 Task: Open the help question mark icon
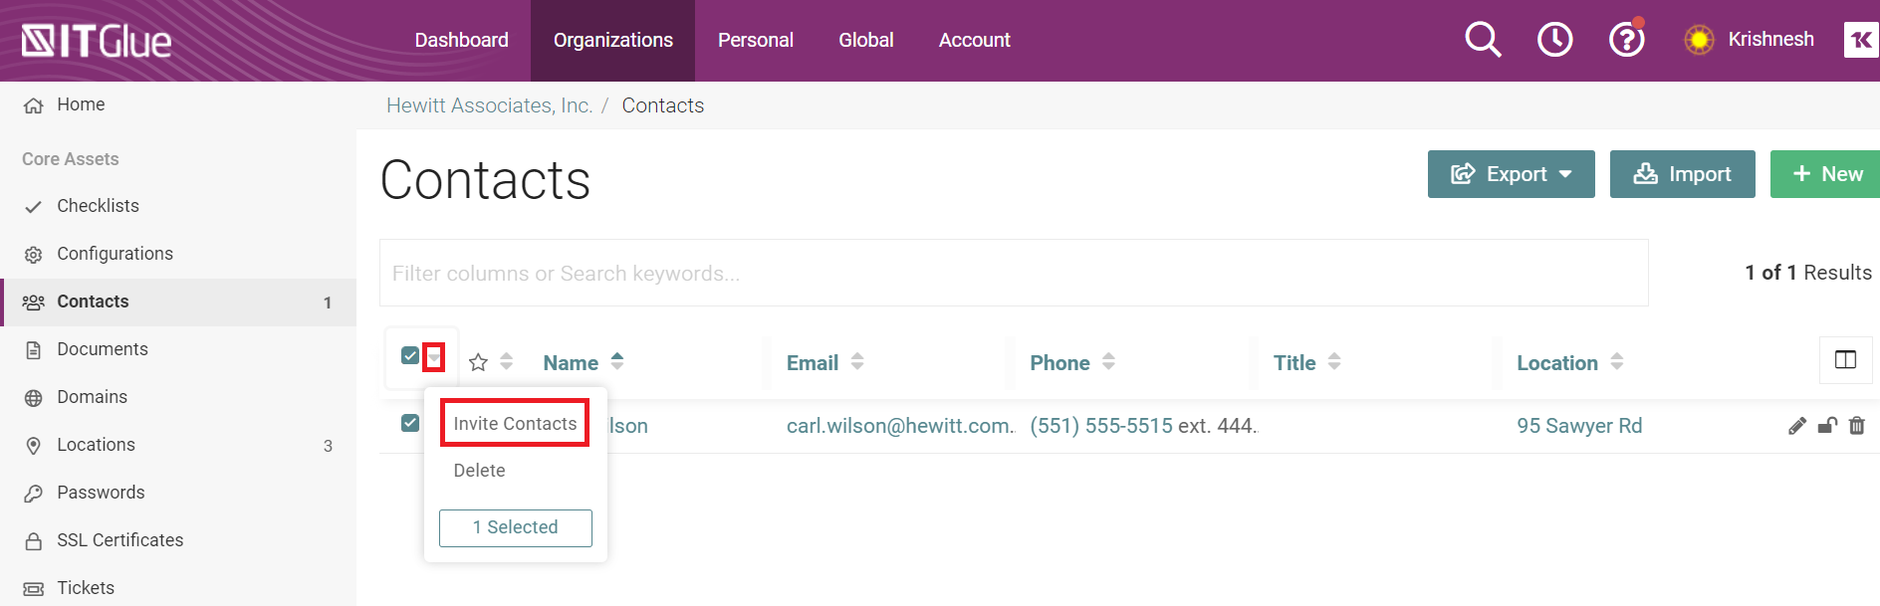point(1626,40)
